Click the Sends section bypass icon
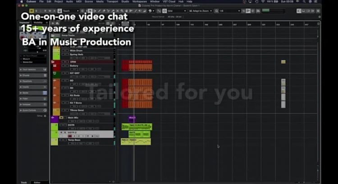 [x=45, y=92]
